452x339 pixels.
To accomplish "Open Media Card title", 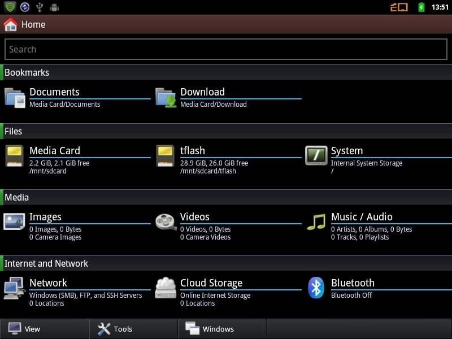I will tap(55, 151).
